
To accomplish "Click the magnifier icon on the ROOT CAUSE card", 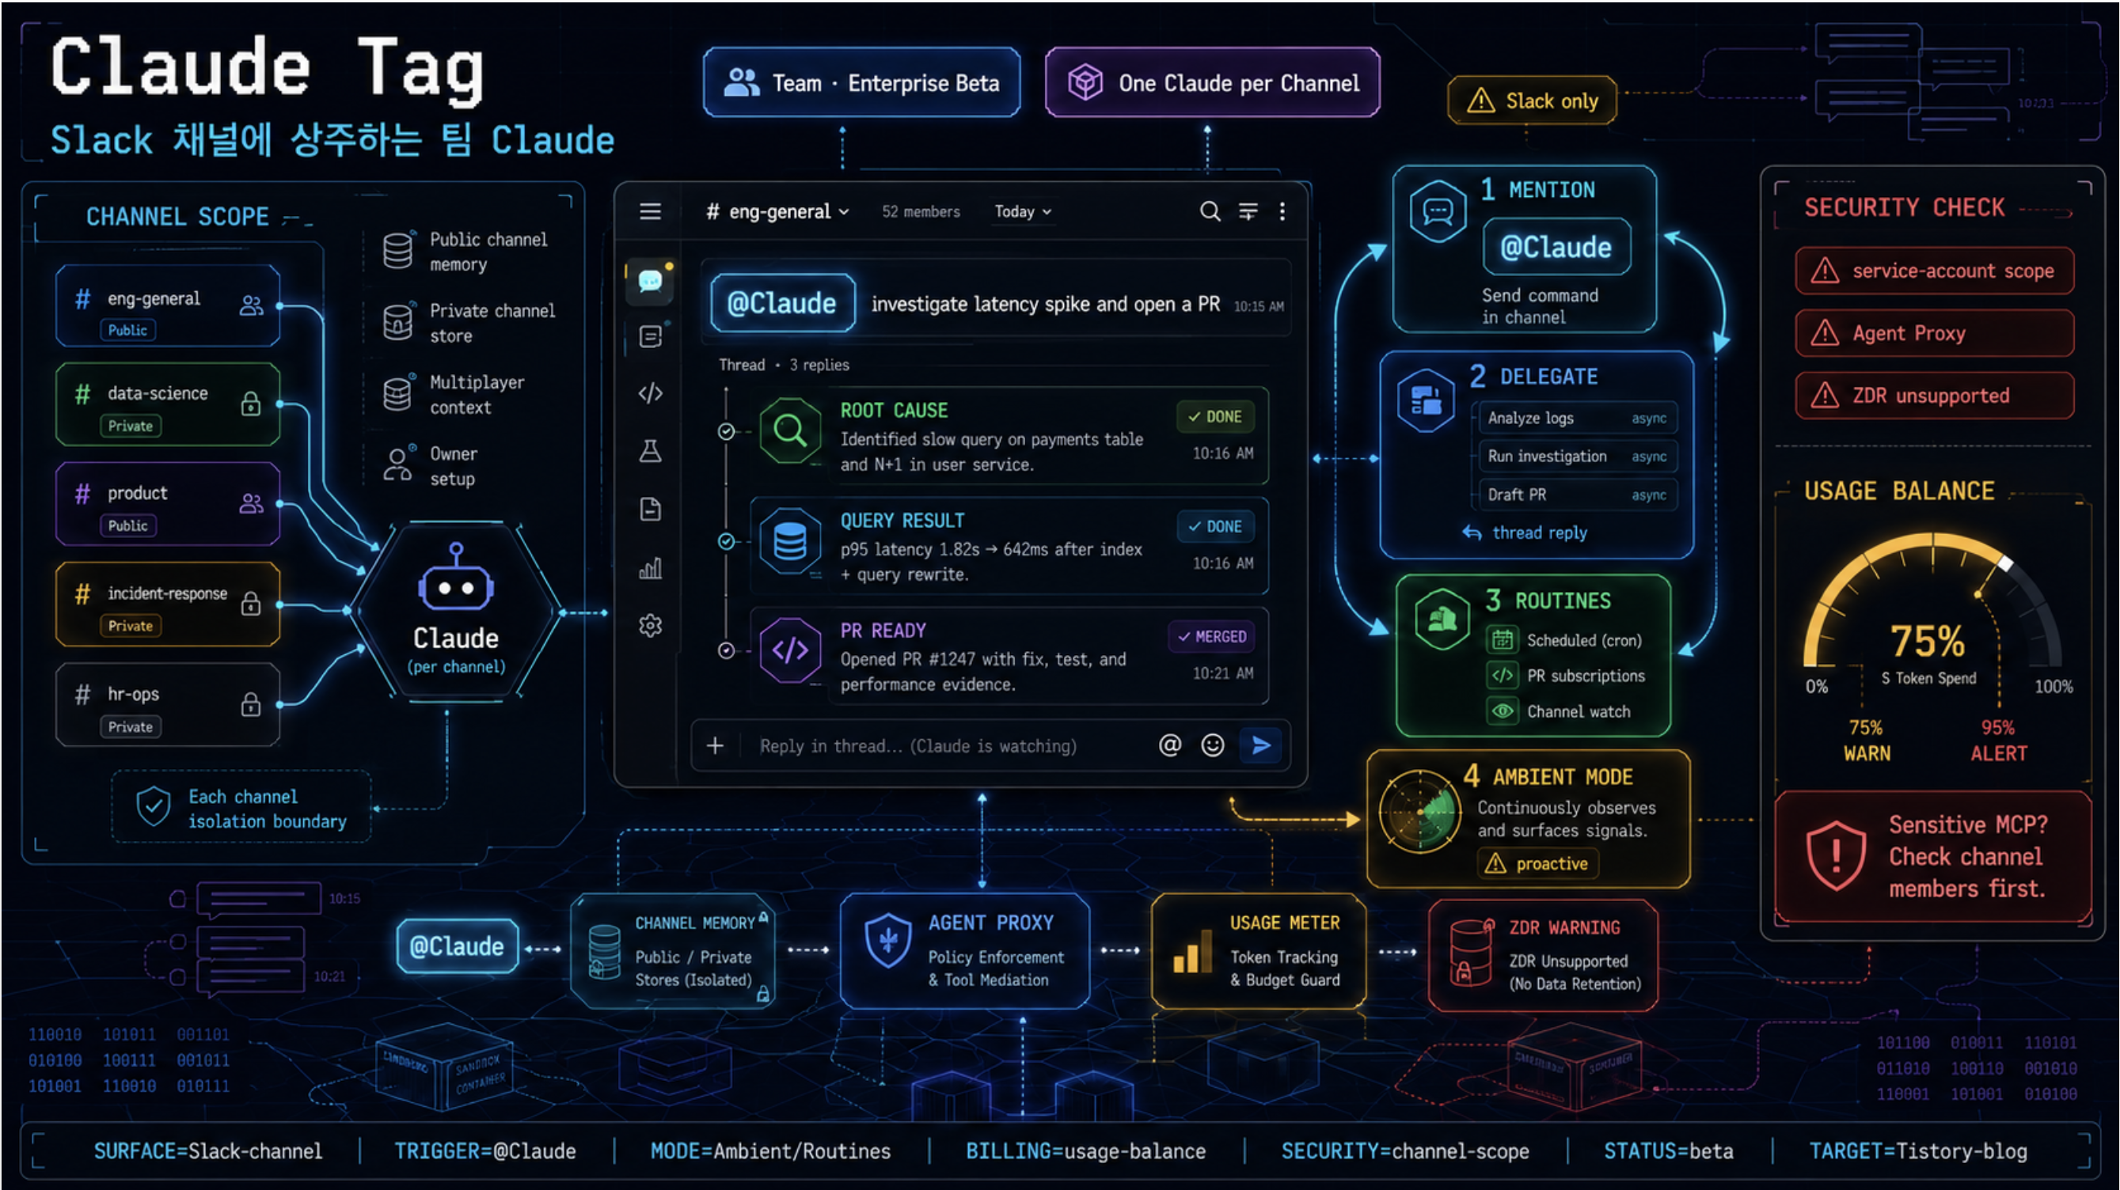I will pyautogui.click(x=789, y=430).
